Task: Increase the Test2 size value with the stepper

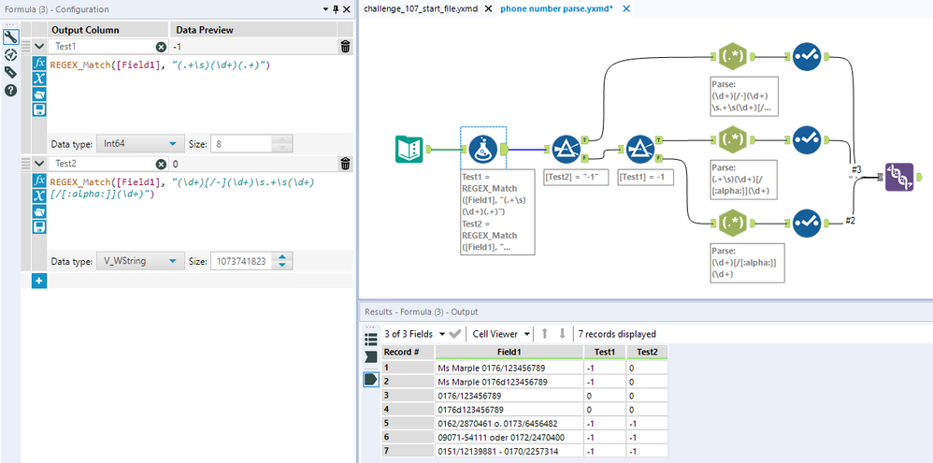Action: (282, 257)
